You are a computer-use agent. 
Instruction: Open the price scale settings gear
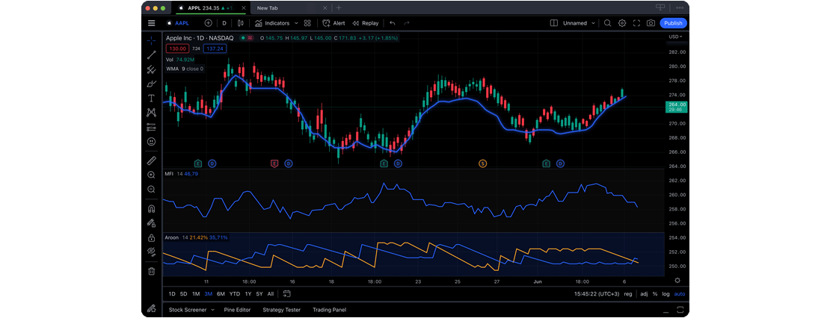coord(677,281)
